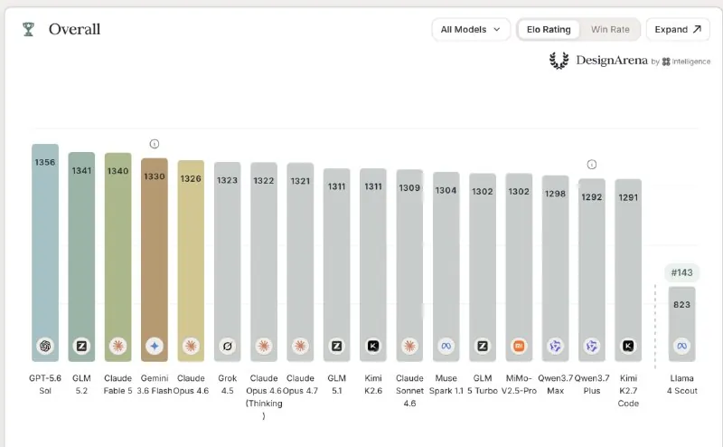This screenshot has height=447, width=723.
Task: Click the Xiaomi icon on MiMo-V2.5-Pro bar
Action: click(x=519, y=346)
